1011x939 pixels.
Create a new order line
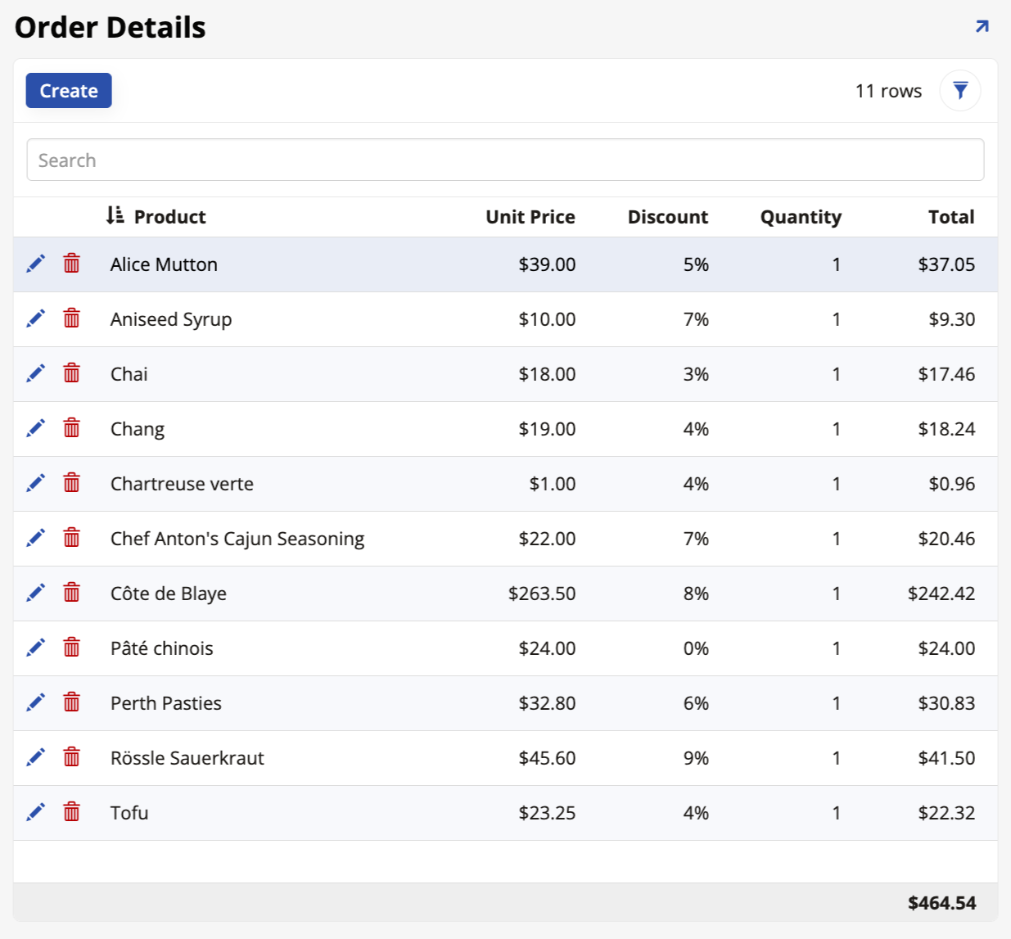pyautogui.click(x=68, y=90)
